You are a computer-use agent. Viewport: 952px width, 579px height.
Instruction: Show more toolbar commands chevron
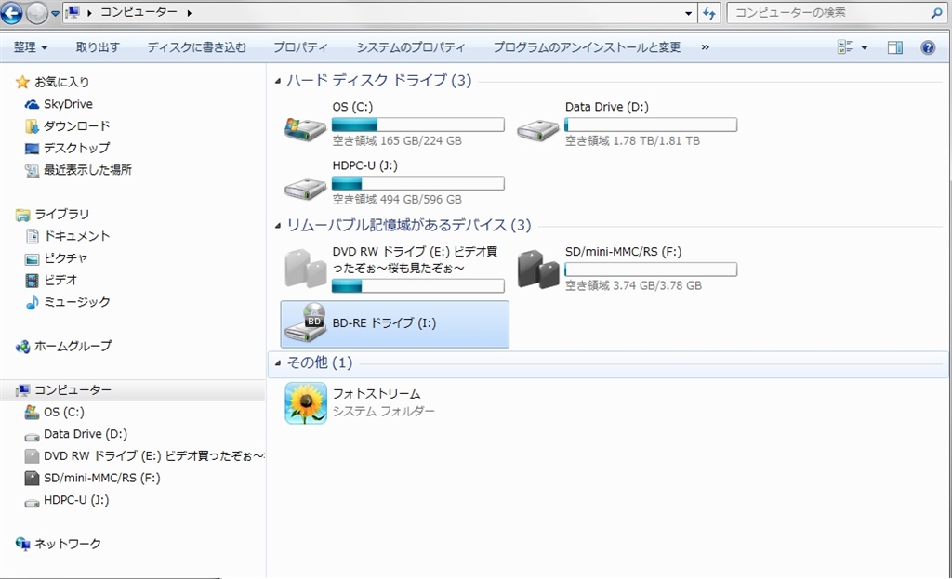705,47
